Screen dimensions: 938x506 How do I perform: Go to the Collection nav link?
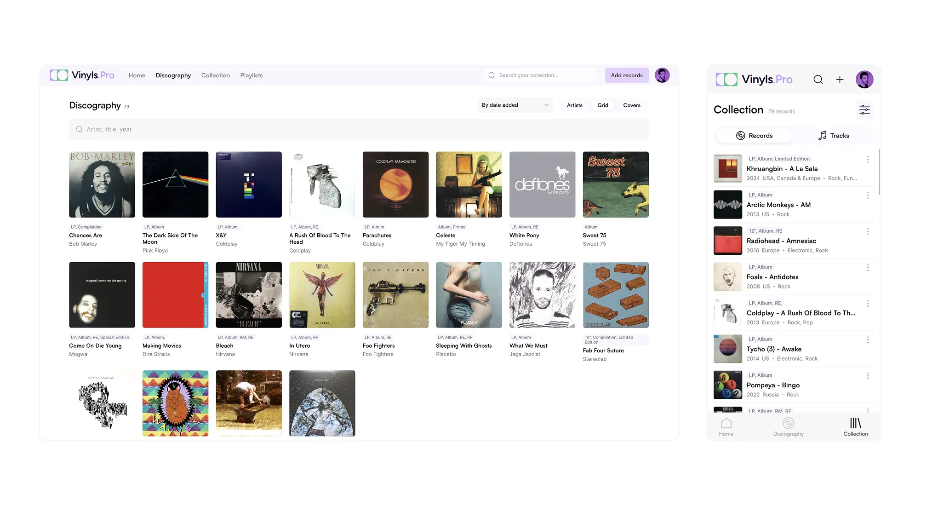coord(215,75)
